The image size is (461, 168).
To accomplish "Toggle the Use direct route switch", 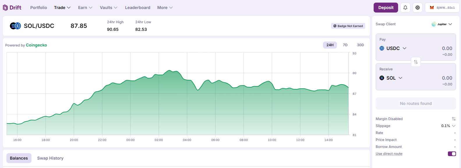I will pos(452,154).
